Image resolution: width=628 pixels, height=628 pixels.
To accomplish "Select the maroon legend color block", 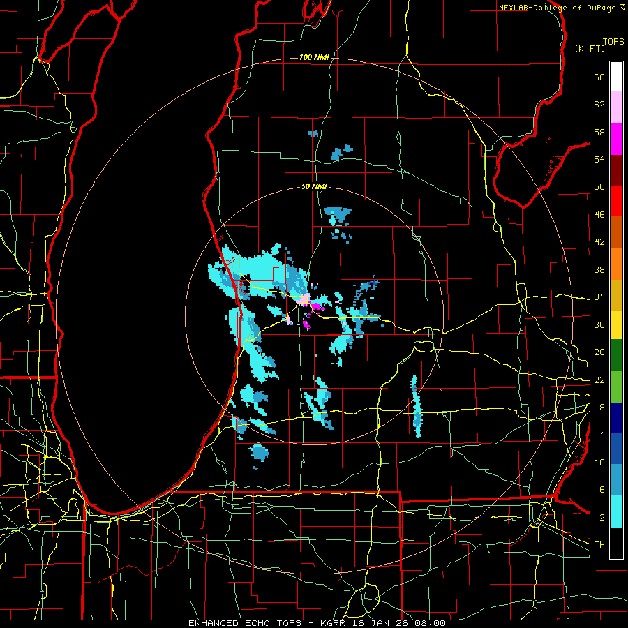I will point(616,170).
